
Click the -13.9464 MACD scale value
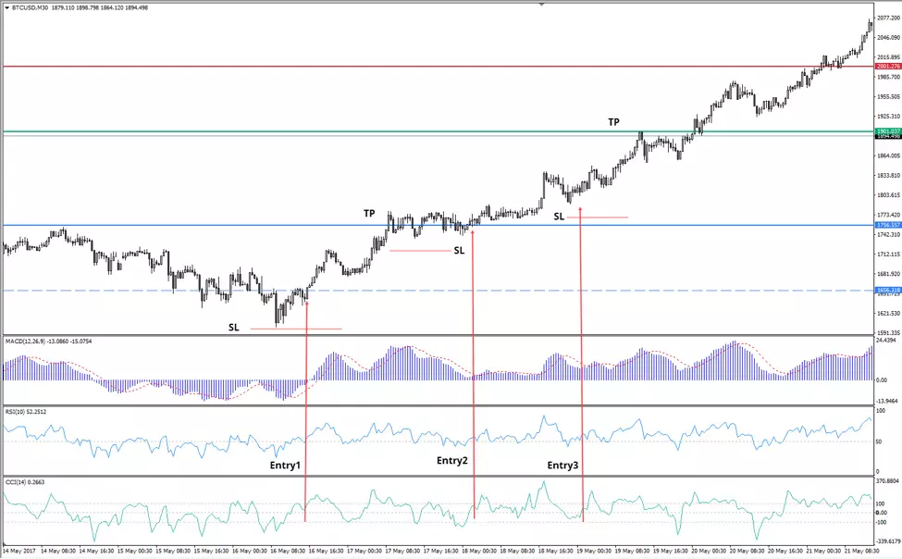coord(887,401)
